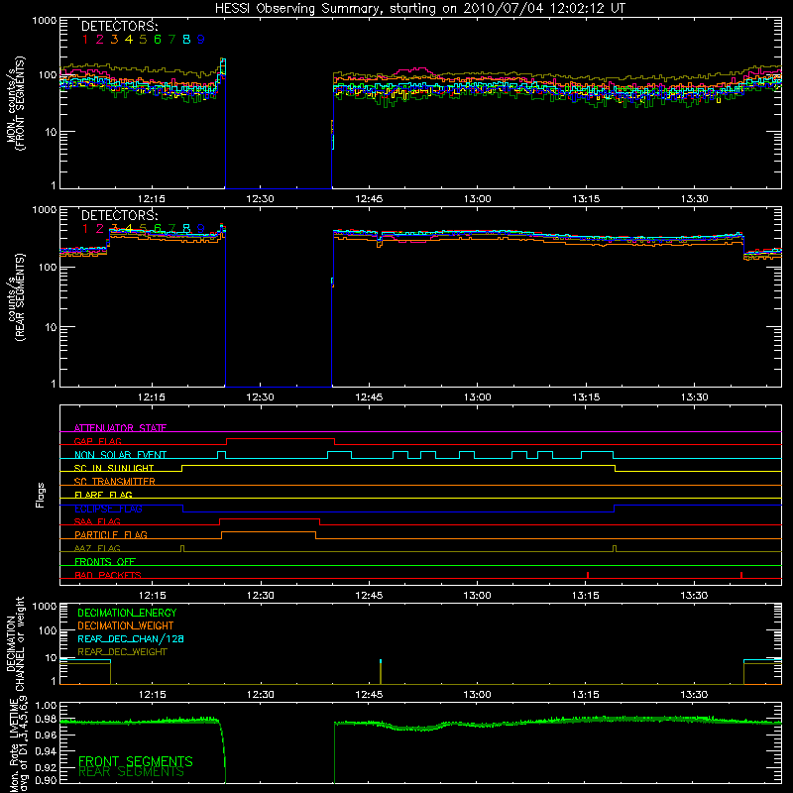Image resolution: width=793 pixels, height=793 pixels.
Task: Click the HESSI Observing Summary title text
Action: point(420,9)
